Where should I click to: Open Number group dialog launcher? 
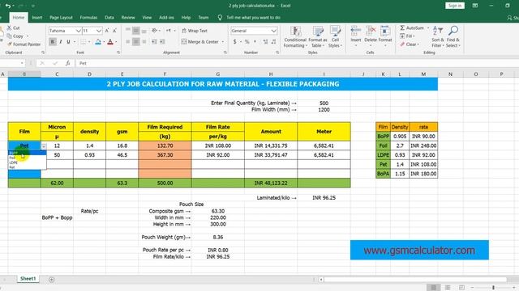[277, 53]
